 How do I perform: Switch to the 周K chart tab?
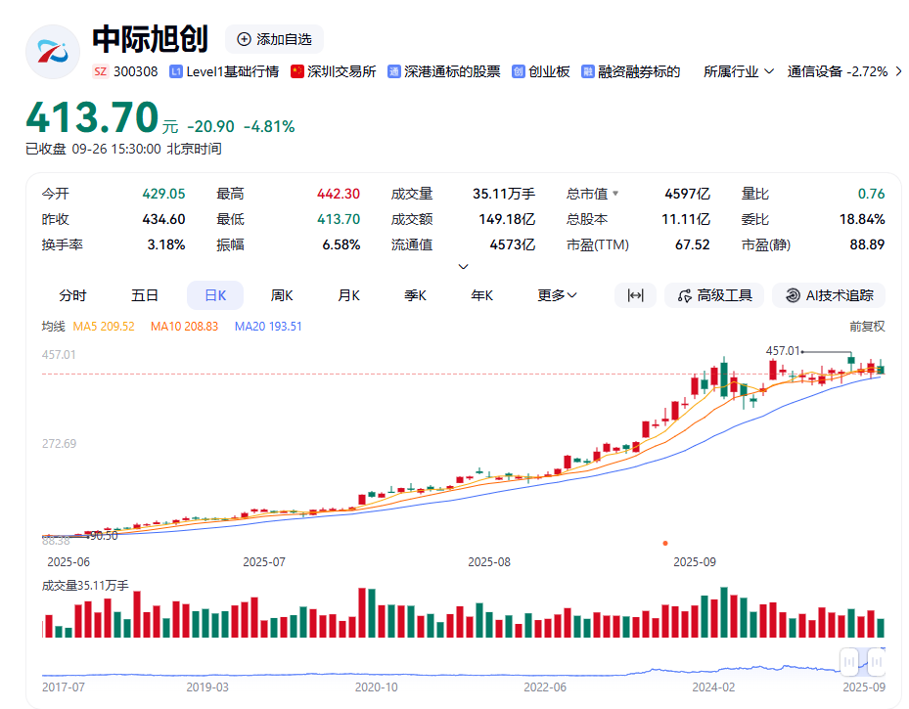(x=282, y=295)
